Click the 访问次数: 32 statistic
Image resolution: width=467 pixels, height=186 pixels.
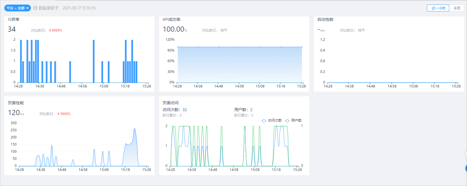(175, 110)
